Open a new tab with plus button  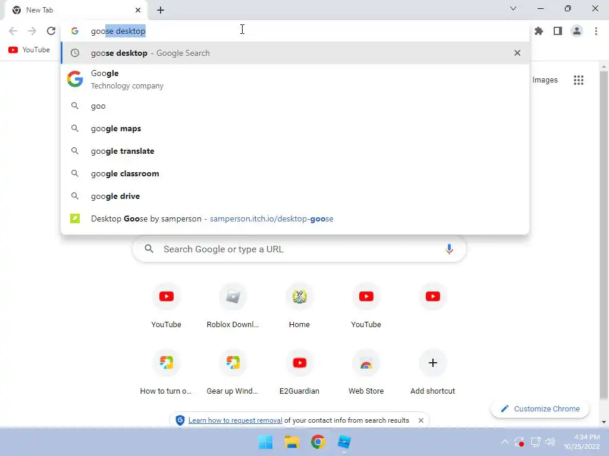(x=161, y=10)
